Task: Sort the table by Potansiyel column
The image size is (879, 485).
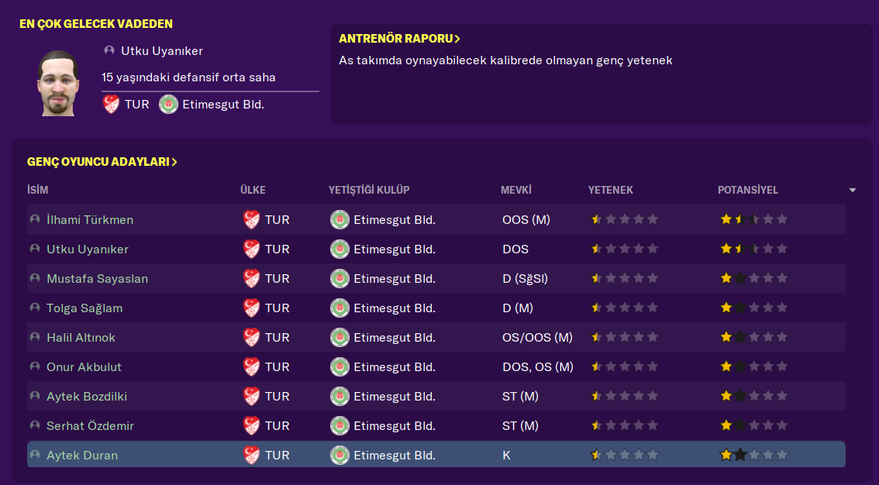Action: coord(747,191)
